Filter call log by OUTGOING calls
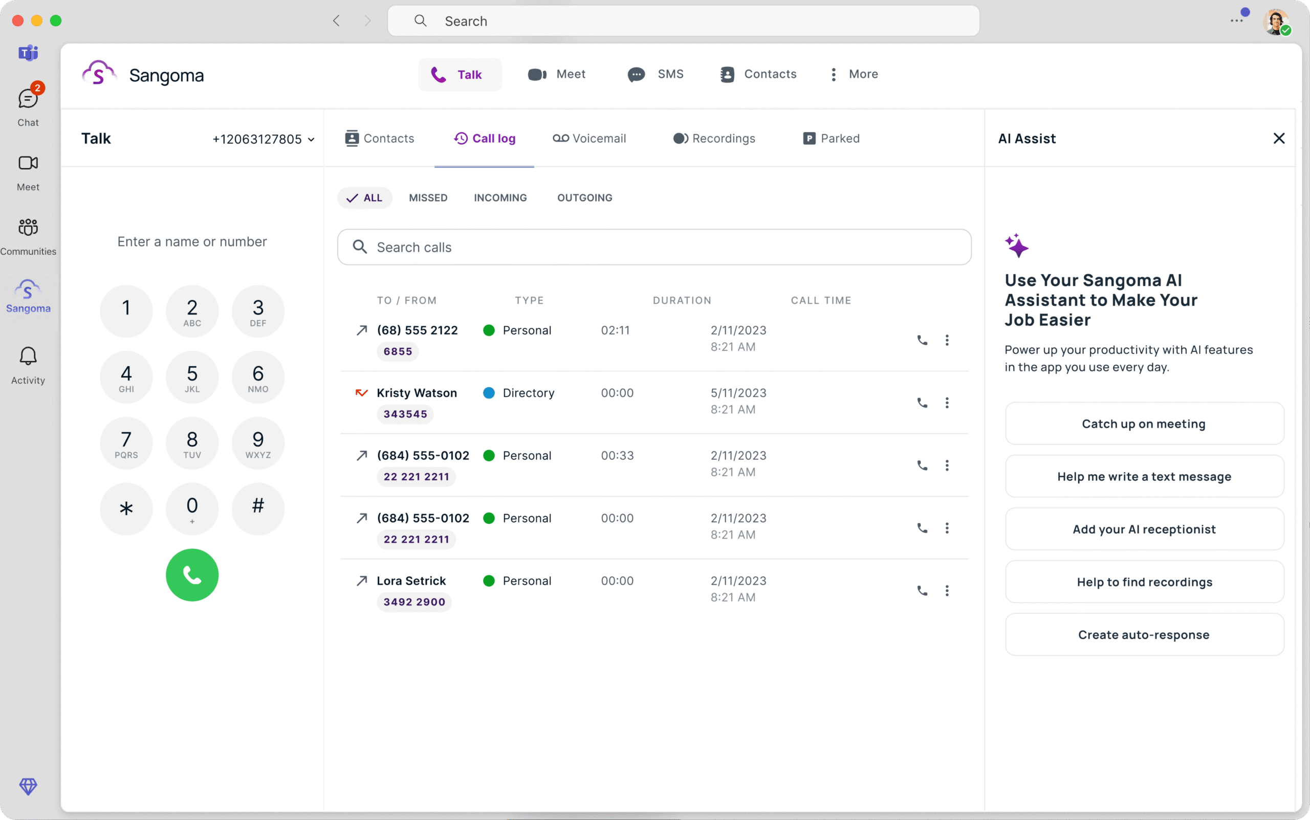Viewport: 1310px width, 820px height. pos(584,198)
